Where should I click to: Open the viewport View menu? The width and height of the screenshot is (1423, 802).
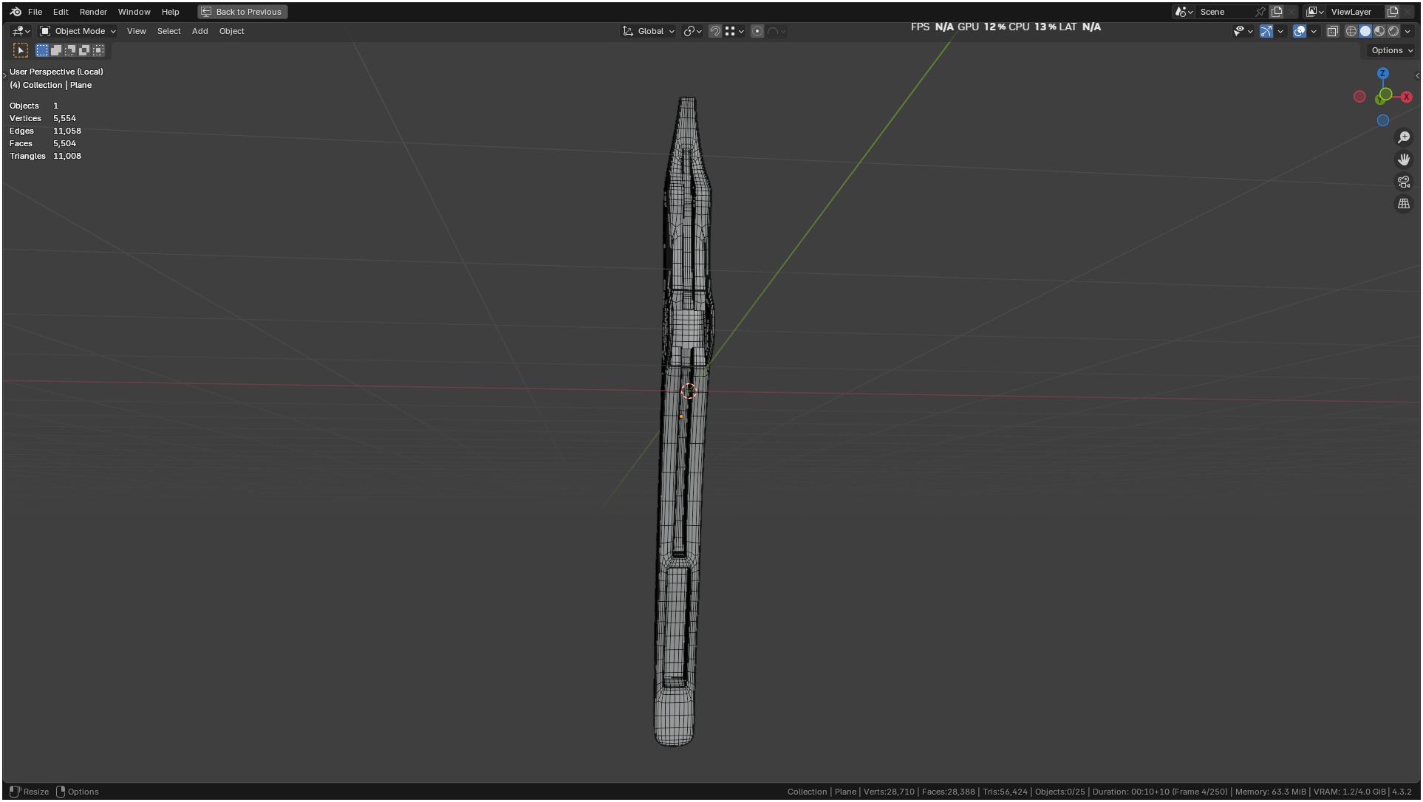click(136, 31)
